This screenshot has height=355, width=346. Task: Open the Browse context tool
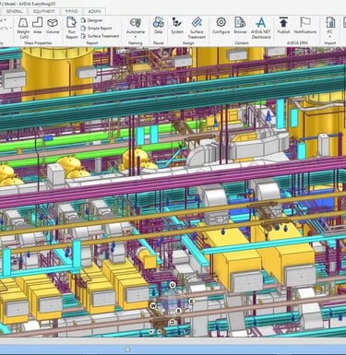pos(240,26)
